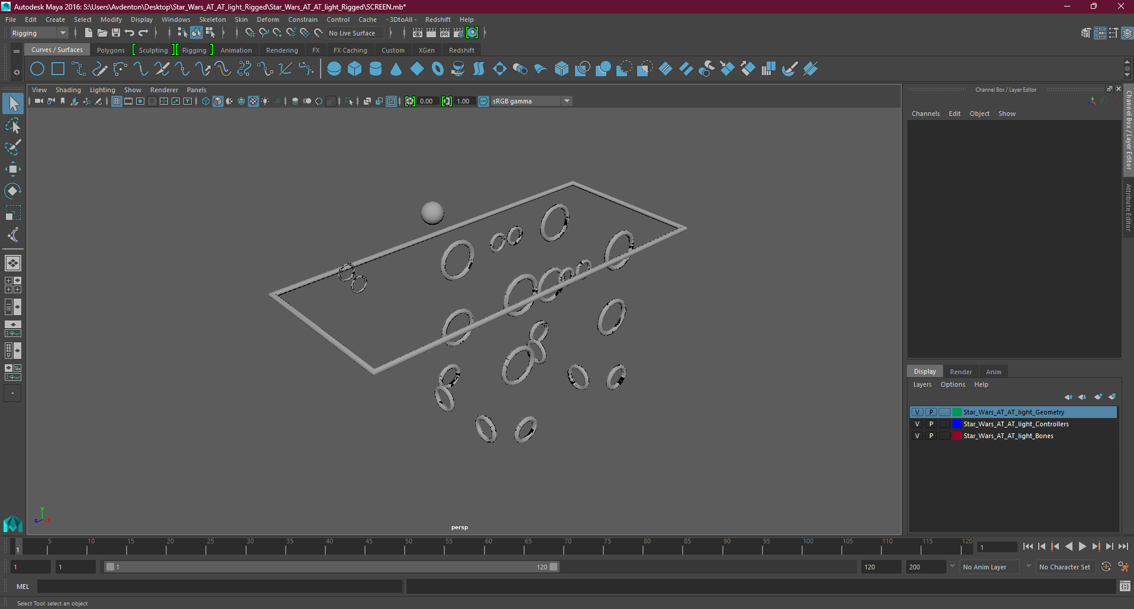Image resolution: width=1134 pixels, height=609 pixels.
Task: Switch to single perspective pane layout
Action: point(13,263)
